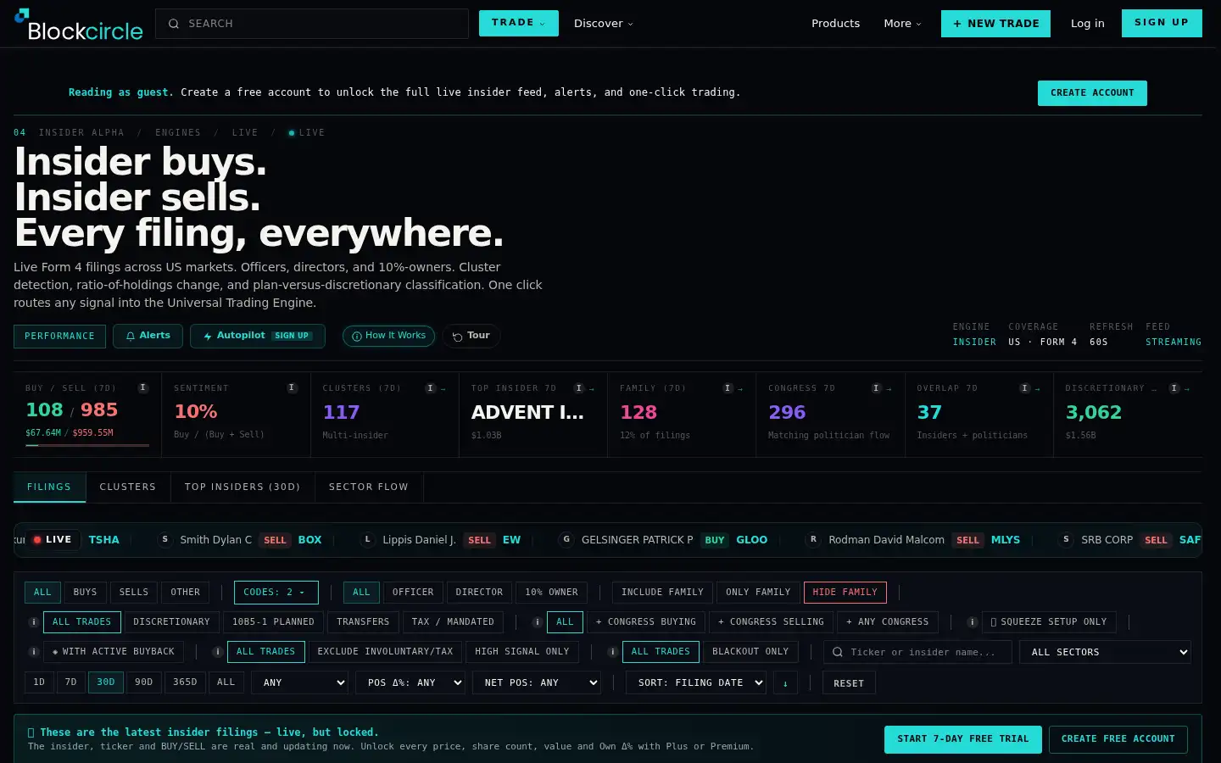Filter by OFFICER role
1221x763 pixels.
pyautogui.click(x=413, y=593)
